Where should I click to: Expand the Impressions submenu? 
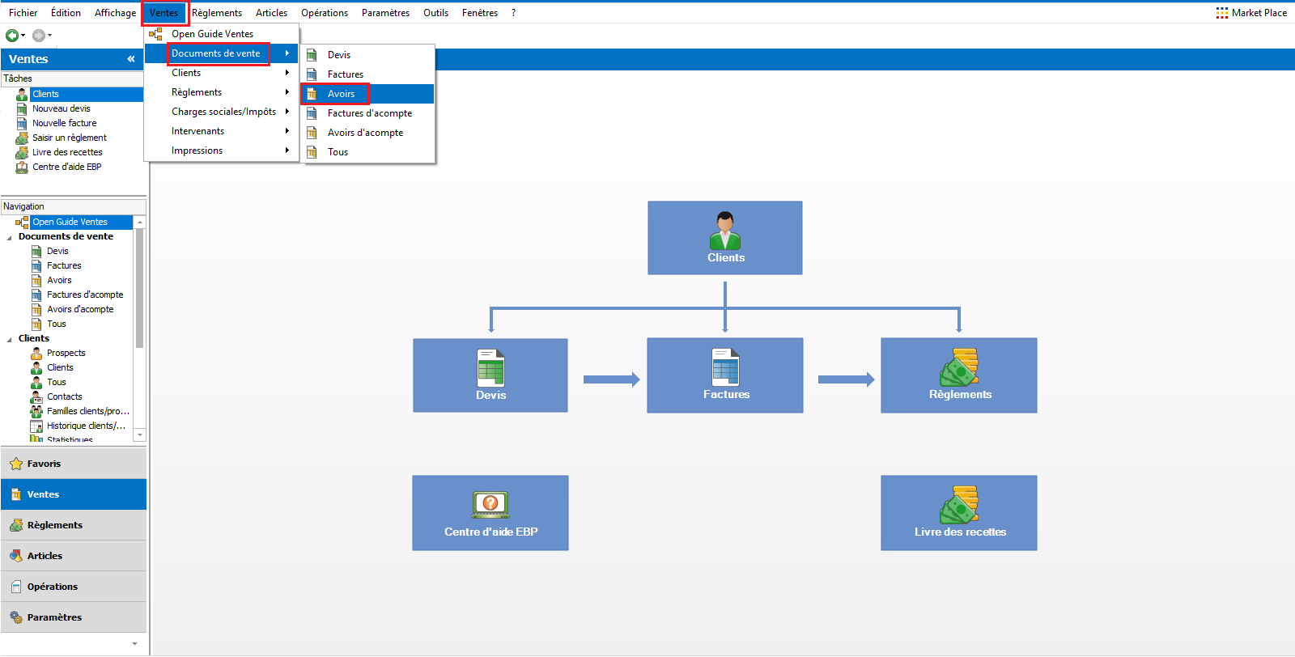[x=221, y=150]
